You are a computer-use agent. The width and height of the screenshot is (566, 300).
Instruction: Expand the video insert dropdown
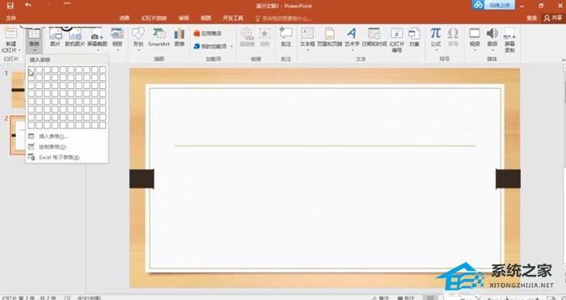pos(475,50)
